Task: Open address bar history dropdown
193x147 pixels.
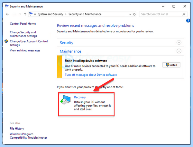Action: [130, 14]
